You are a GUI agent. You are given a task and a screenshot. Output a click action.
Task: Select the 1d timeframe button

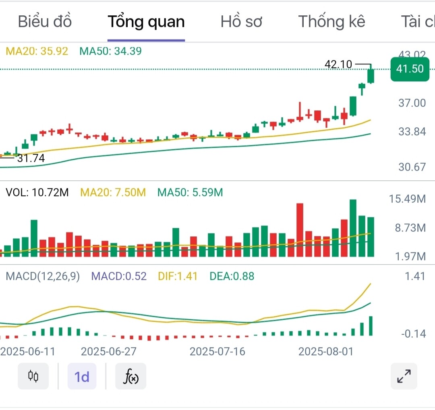click(x=82, y=376)
